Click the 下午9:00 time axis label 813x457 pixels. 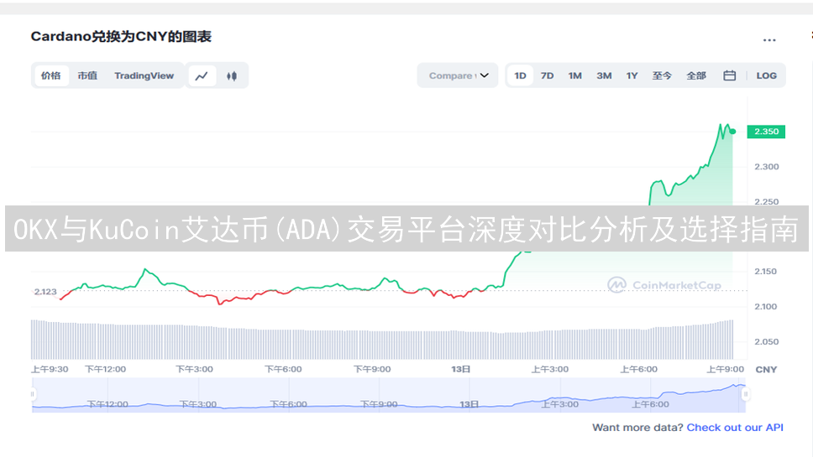coord(372,369)
